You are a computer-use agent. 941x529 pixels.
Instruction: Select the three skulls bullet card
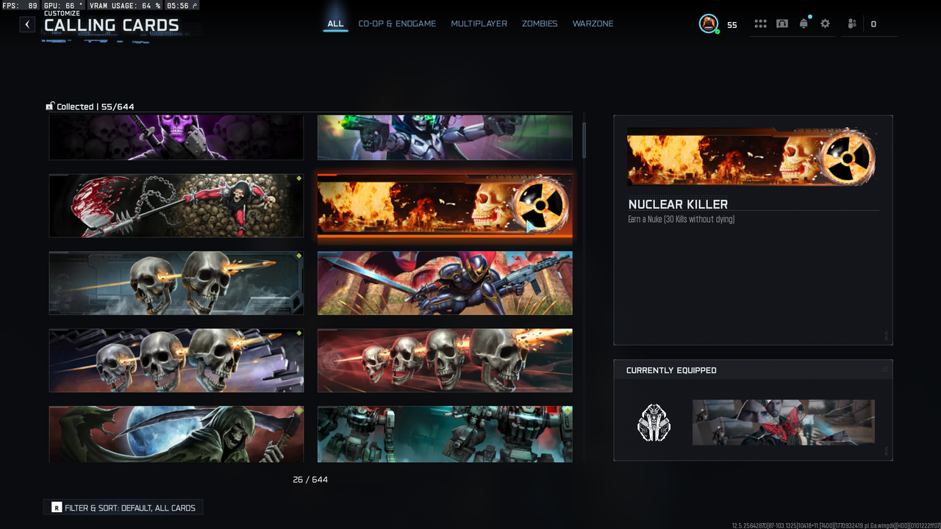176,360
